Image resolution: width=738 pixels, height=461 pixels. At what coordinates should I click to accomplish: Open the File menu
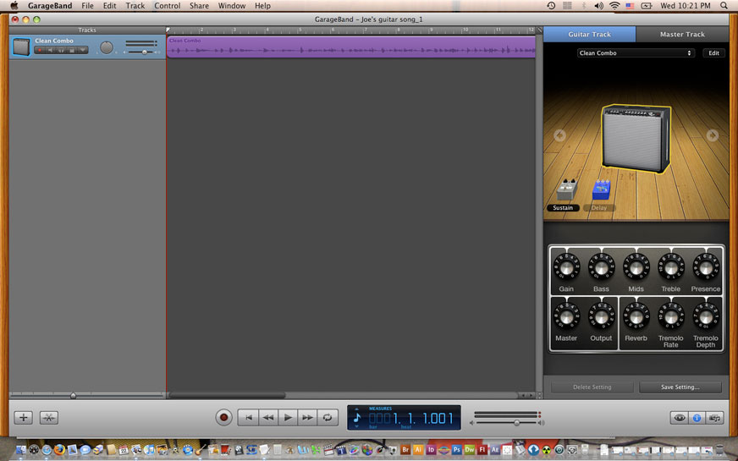(87, 6)
